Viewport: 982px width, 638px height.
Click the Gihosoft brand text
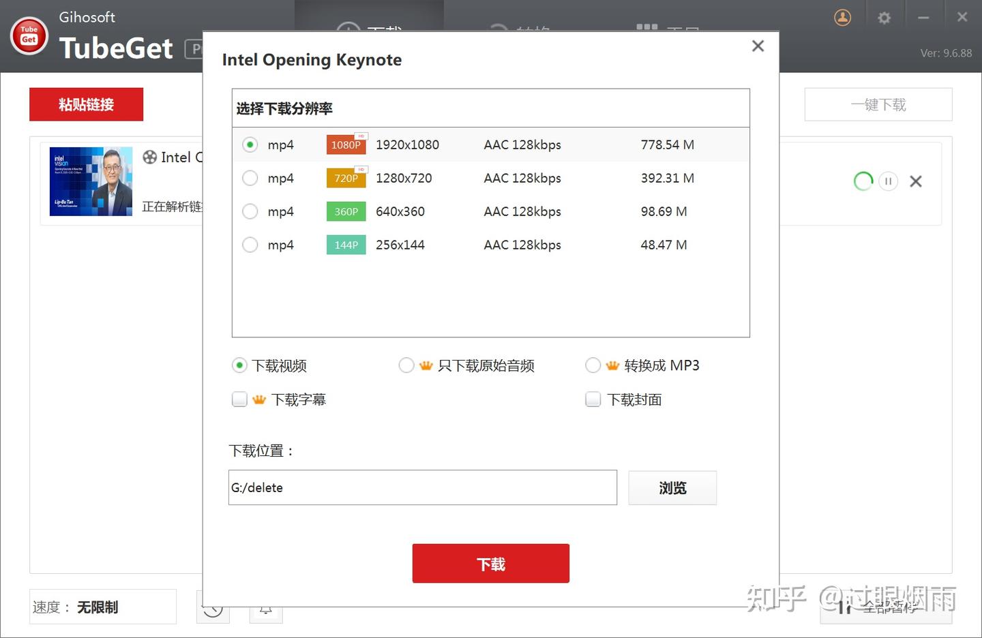coord(87,17)
